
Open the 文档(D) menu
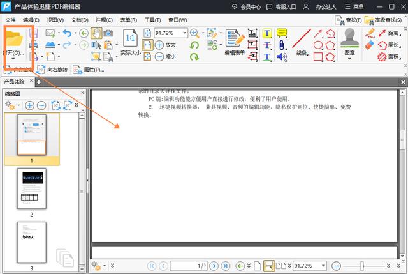click(x=80, y=20)
